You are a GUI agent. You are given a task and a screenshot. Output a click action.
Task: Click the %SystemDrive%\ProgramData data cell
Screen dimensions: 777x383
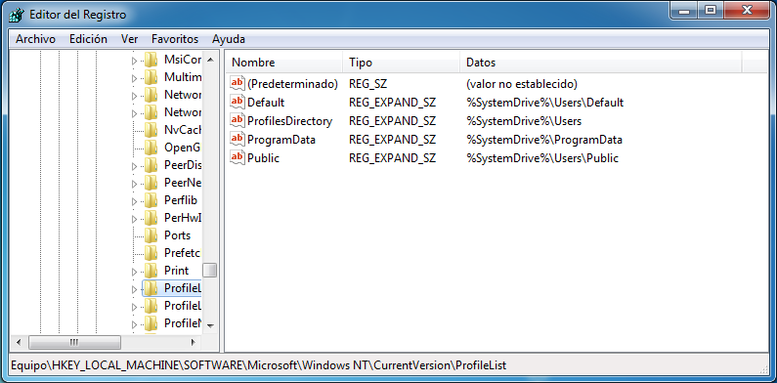[544, 140]
